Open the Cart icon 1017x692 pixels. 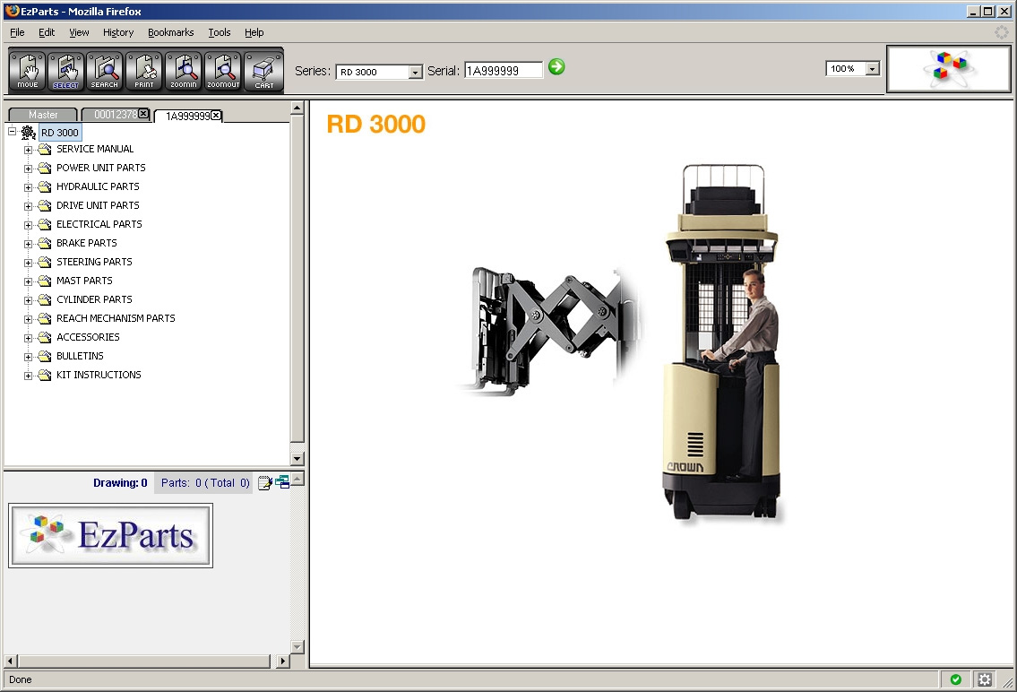click(263, 70)
